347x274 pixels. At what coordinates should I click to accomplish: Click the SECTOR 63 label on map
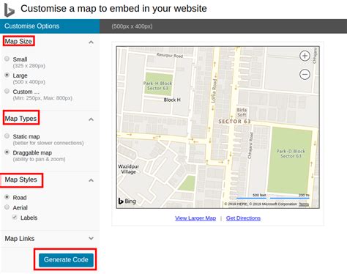pyautogui.click(x=234, y=122)
